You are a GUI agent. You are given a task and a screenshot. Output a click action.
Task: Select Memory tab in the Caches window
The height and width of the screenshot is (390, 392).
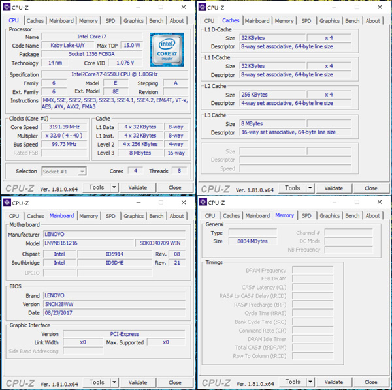pyautogui.click(x=284, y=21)
